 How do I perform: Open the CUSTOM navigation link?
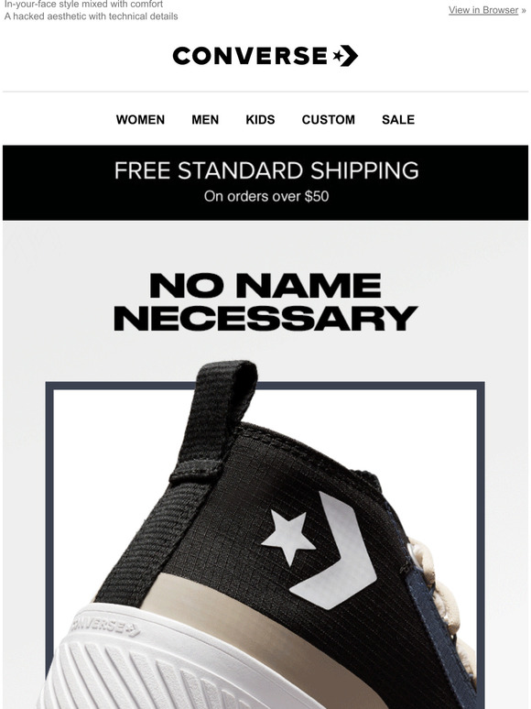[x=329, y=119]
